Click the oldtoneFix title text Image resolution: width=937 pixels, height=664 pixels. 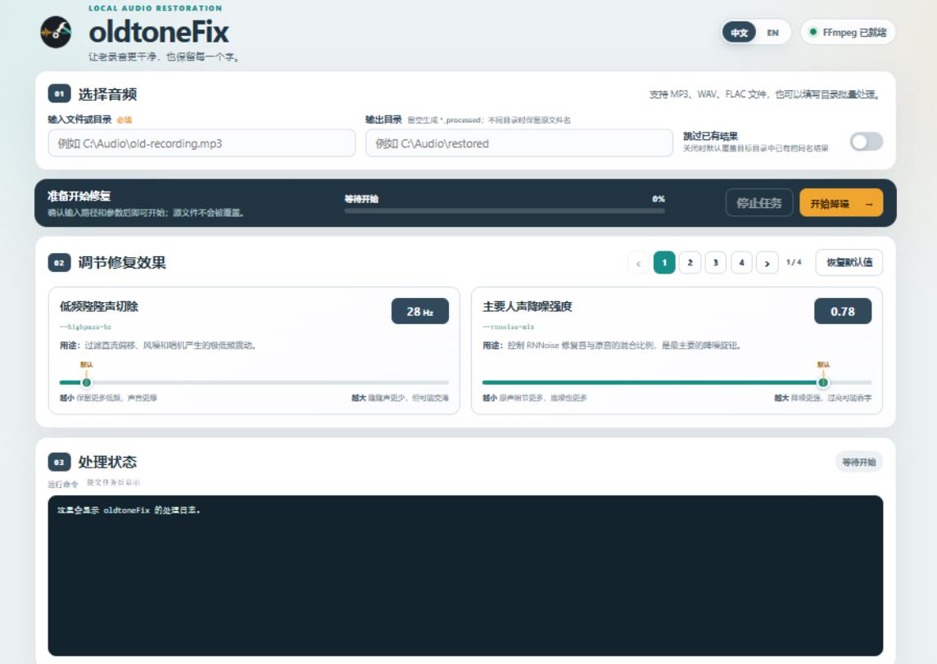159,32
